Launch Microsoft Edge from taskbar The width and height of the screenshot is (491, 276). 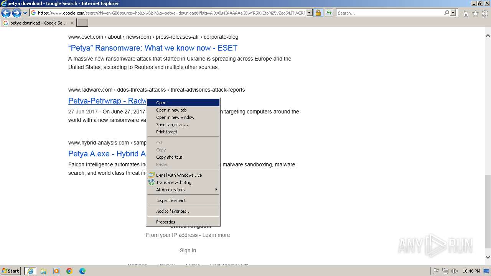click(82, 271)
